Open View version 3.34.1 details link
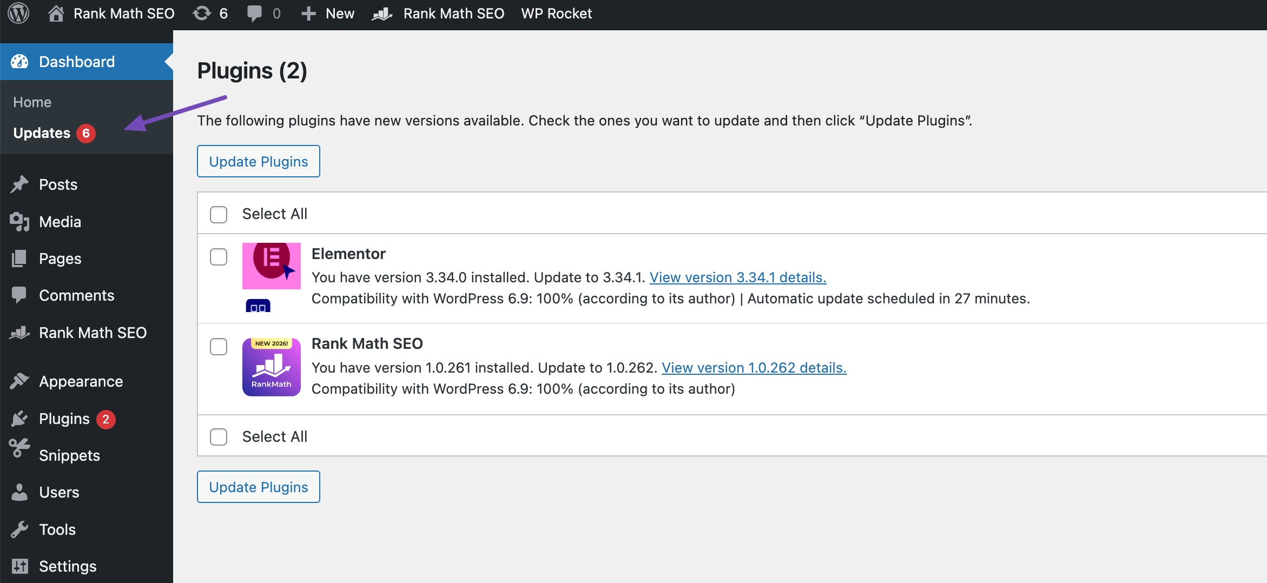This screenshot has height=583, width=1267. (738, 277)
